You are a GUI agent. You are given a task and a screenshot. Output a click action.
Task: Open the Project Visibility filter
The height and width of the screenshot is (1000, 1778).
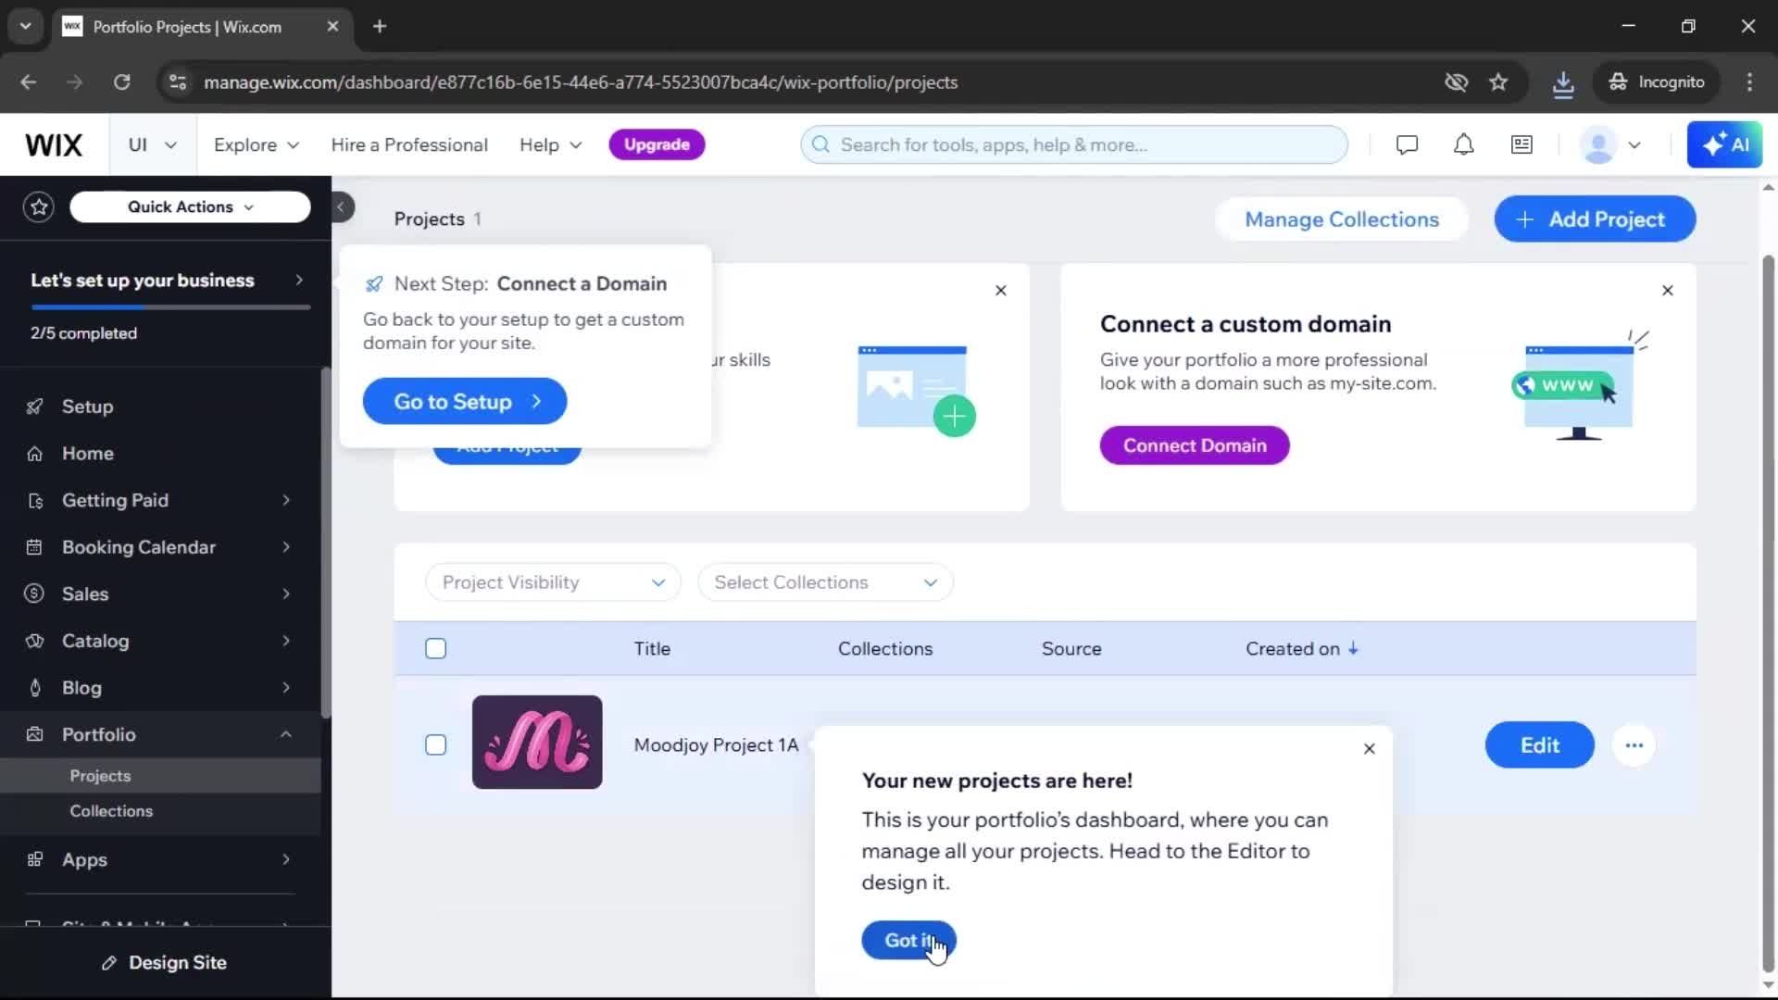(553, 582)
